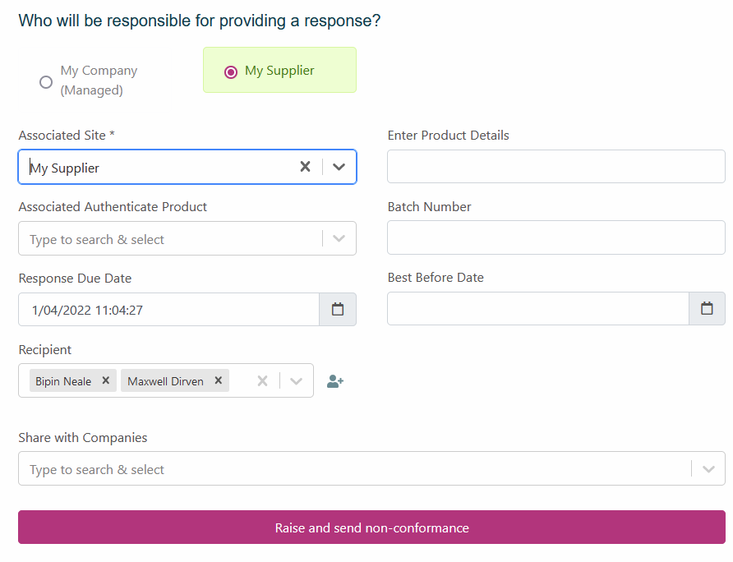Select the My Company (Managed) radio option
The width and height of the screenshot is (733, 562).
tap(46, 81)
